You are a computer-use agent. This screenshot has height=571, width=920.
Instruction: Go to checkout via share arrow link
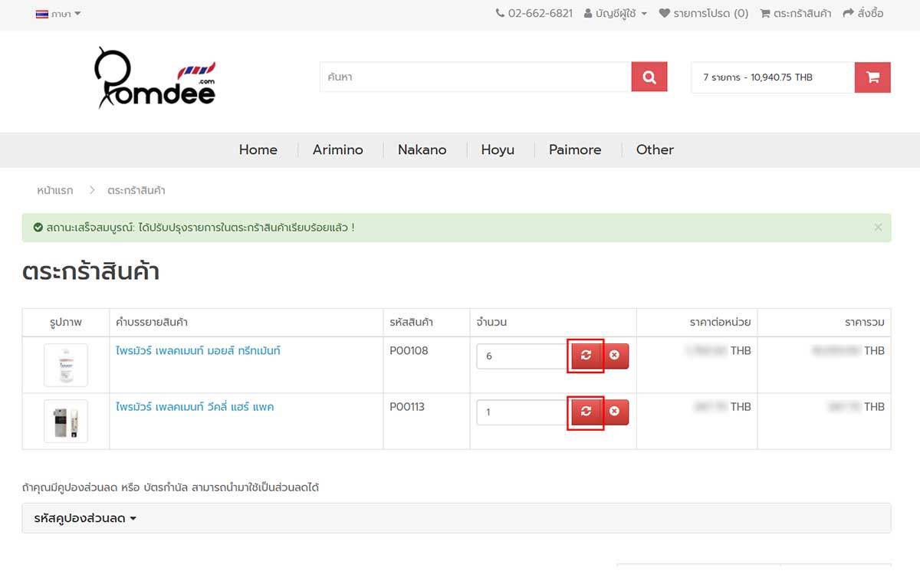863,13
